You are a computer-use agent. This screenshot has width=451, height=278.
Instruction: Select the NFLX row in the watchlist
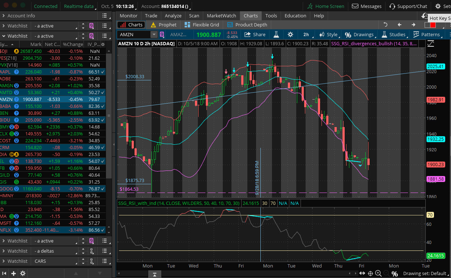[53, 230]
